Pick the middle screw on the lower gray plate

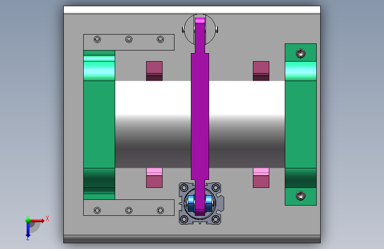[129, 210]
